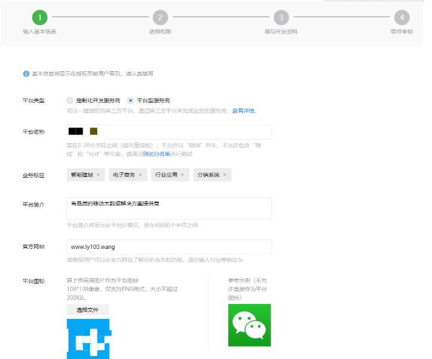This screenshot has height=359, width=432.
Task: Click into the 平台简介 text area
Action: [x=169, y=208]
